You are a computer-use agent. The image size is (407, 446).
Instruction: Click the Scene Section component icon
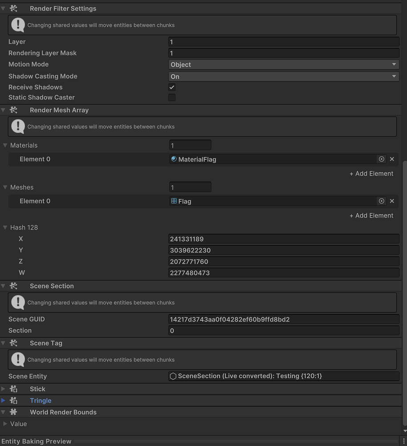13,286
